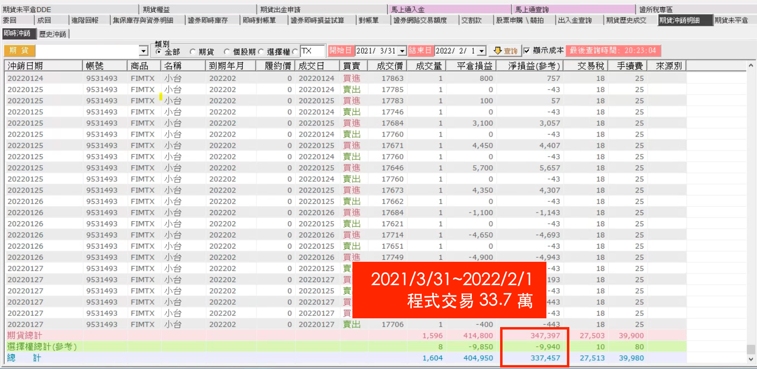Open the 期貨出金申請 tab
The width and height of the screenshot is (757, 369).
coord(322,9)
